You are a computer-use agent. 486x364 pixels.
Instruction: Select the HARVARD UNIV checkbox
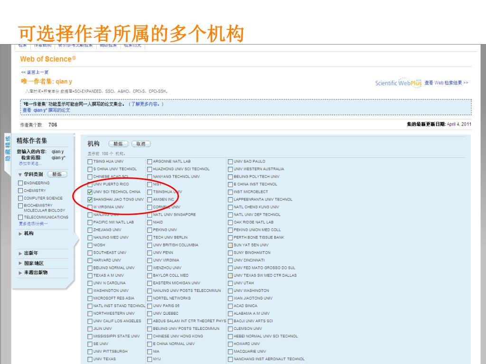[90, 260]
